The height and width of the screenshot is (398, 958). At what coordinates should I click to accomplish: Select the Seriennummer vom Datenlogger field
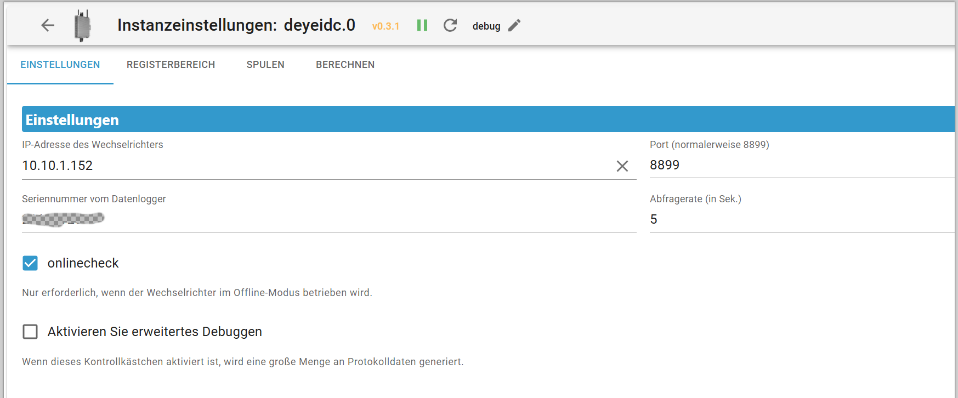click(329, 219)
